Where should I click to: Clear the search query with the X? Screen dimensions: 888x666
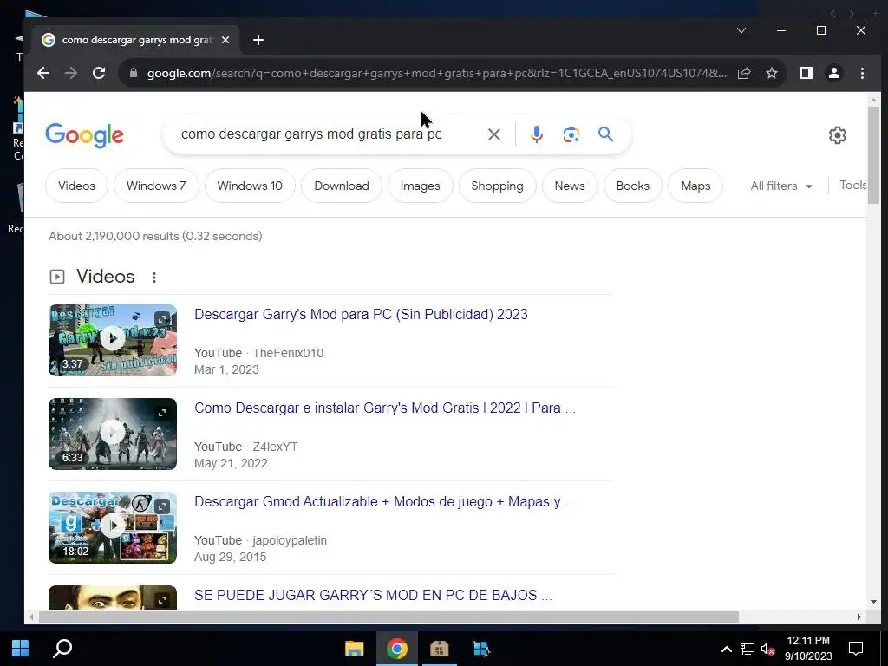click(493, 134)
